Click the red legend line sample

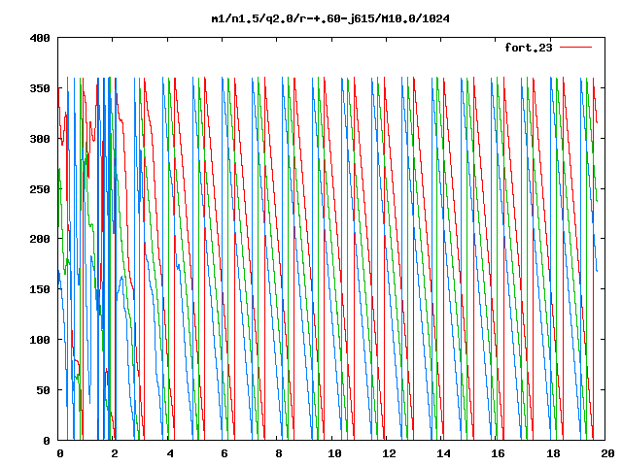click(x=575, y=48)
